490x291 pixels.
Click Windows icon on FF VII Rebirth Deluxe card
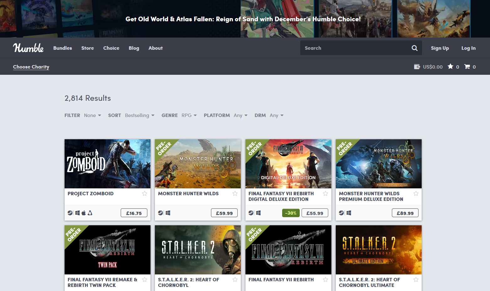(258, 213)
